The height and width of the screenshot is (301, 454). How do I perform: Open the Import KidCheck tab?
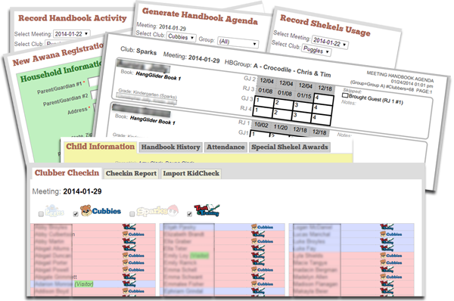[191, 173]
